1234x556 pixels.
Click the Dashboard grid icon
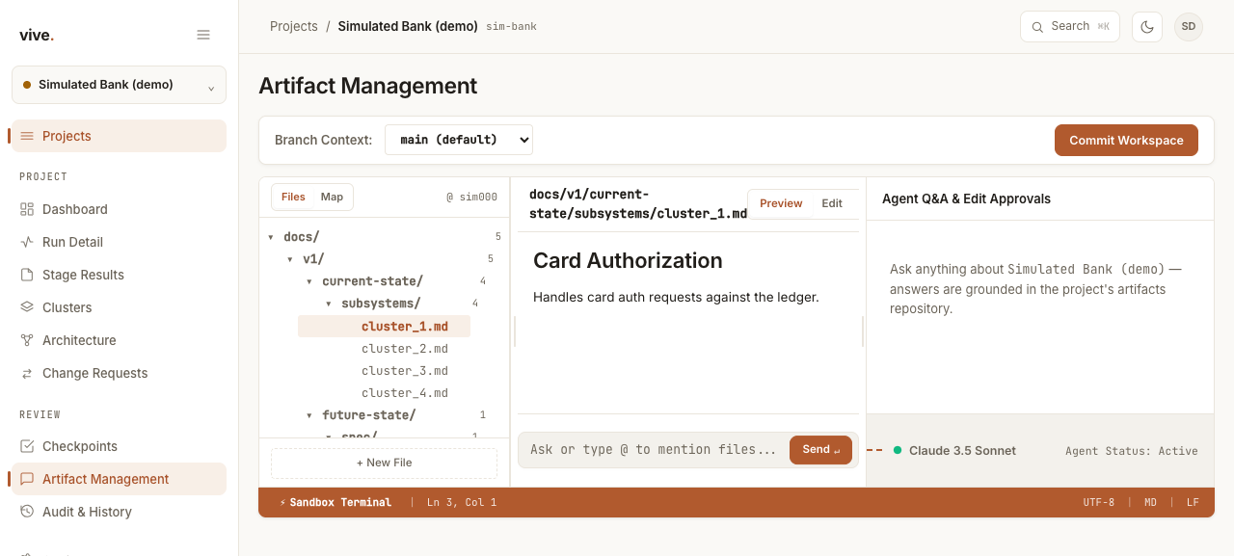27,209
